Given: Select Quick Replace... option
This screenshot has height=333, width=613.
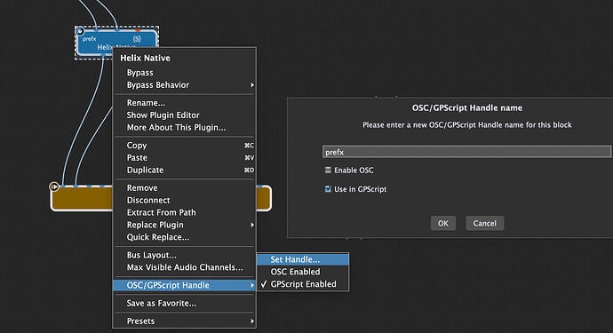Looking at the screenshot, I should pos(185,237).
